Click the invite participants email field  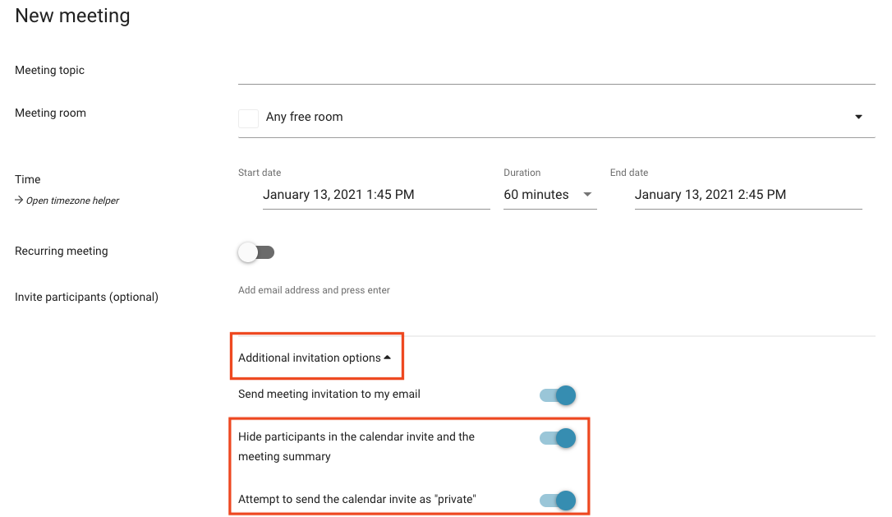(556, 290)
